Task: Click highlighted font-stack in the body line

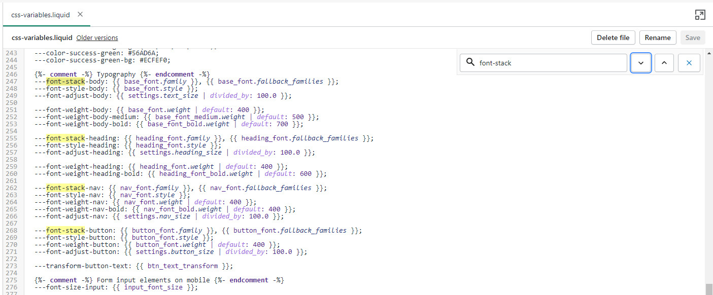Action: (65, 82)
